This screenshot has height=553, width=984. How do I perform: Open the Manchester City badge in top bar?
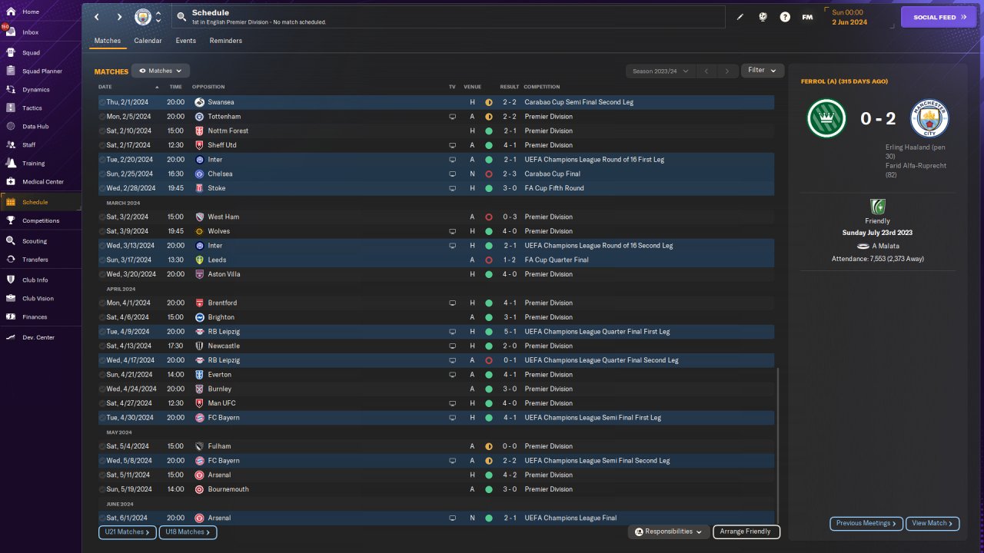point(143,17)
